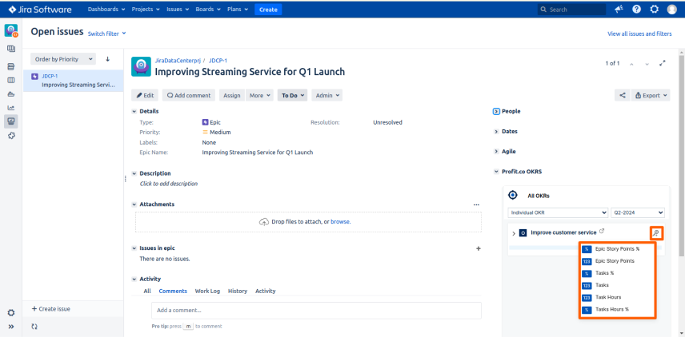This screenshot has width=685, height=337.
Task: Click the Add a comment field
Action: pos(316,311)
